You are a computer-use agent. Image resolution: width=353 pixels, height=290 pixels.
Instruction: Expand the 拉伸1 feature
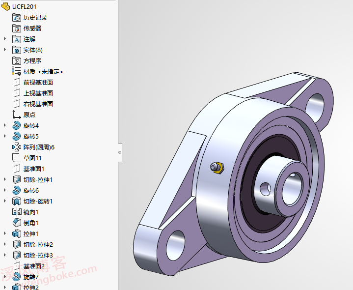(5, 233)
